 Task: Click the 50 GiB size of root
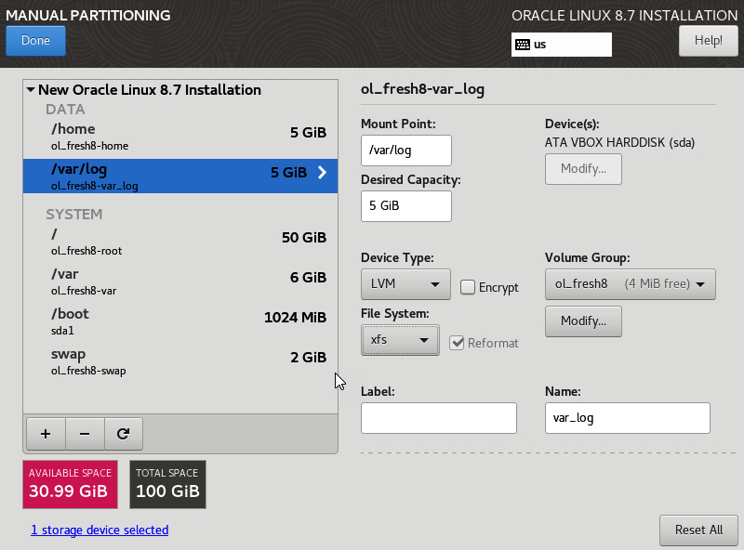(x=304, y=237)
